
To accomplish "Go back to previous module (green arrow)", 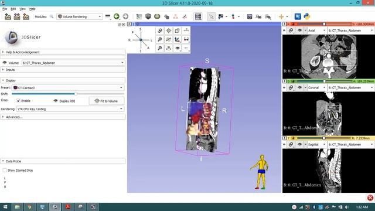I will click(x=117, y=16).
